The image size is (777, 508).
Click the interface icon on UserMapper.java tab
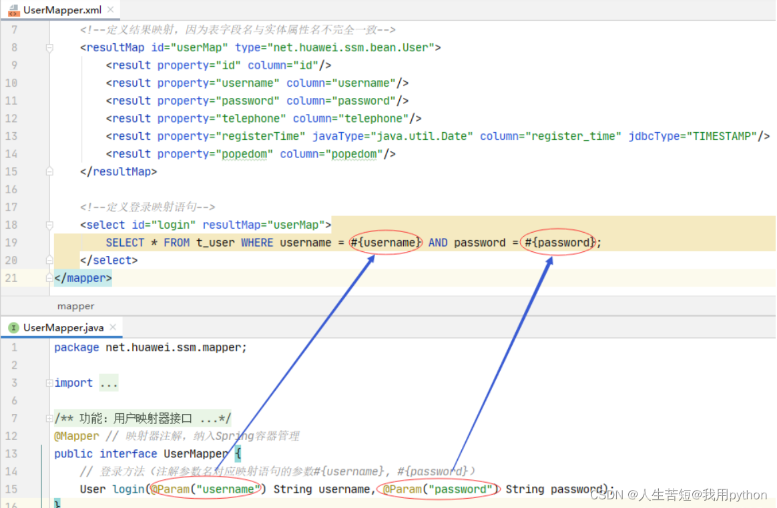(x=13, y=328)
